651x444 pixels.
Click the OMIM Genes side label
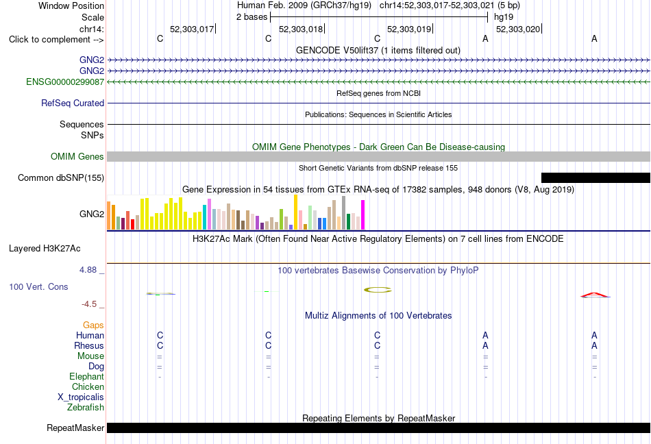point(77,156)
